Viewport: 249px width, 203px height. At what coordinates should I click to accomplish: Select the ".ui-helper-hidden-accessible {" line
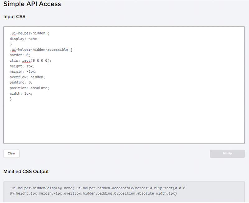click(41, 50)
